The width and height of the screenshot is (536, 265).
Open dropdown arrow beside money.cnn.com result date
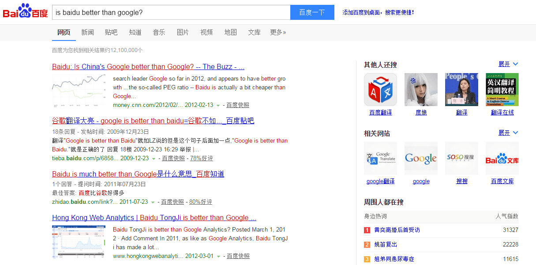[218, 106]
